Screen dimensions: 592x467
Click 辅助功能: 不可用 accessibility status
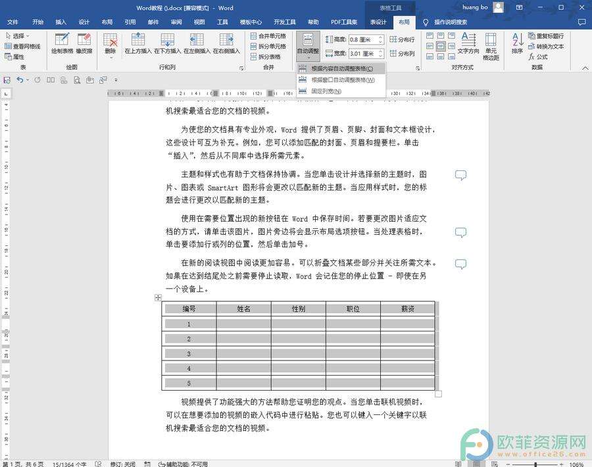183,464
